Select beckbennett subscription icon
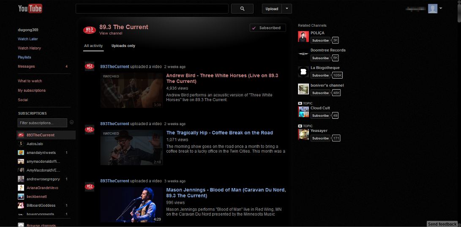This screenshot has width=461, height=227. pos(21,197)
